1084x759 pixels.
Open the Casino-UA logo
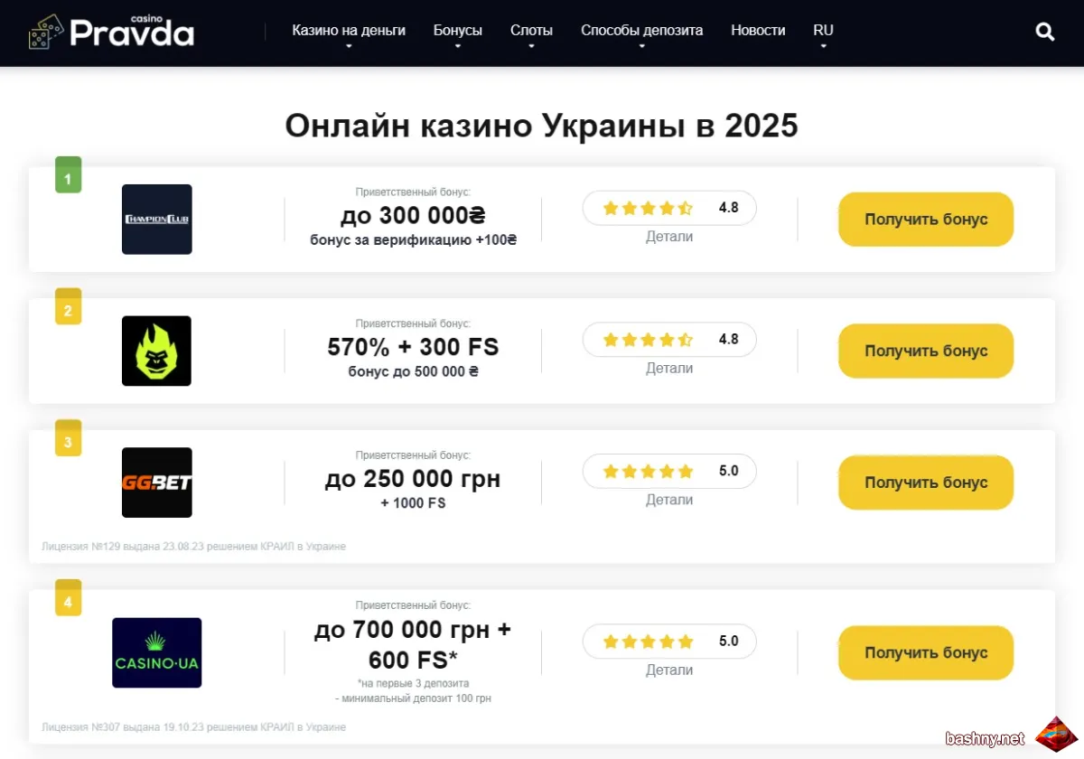click(x=157, y=652)
